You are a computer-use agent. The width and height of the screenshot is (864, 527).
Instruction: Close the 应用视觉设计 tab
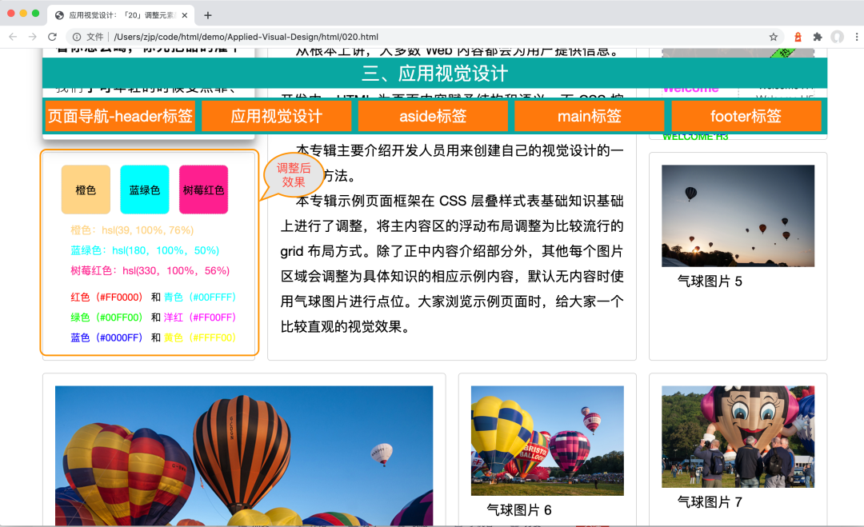(184, 15)
